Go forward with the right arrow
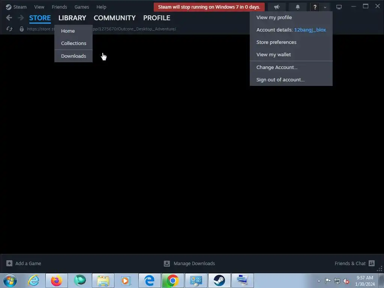This screenshot has width=384, height=288. (21, 18)
